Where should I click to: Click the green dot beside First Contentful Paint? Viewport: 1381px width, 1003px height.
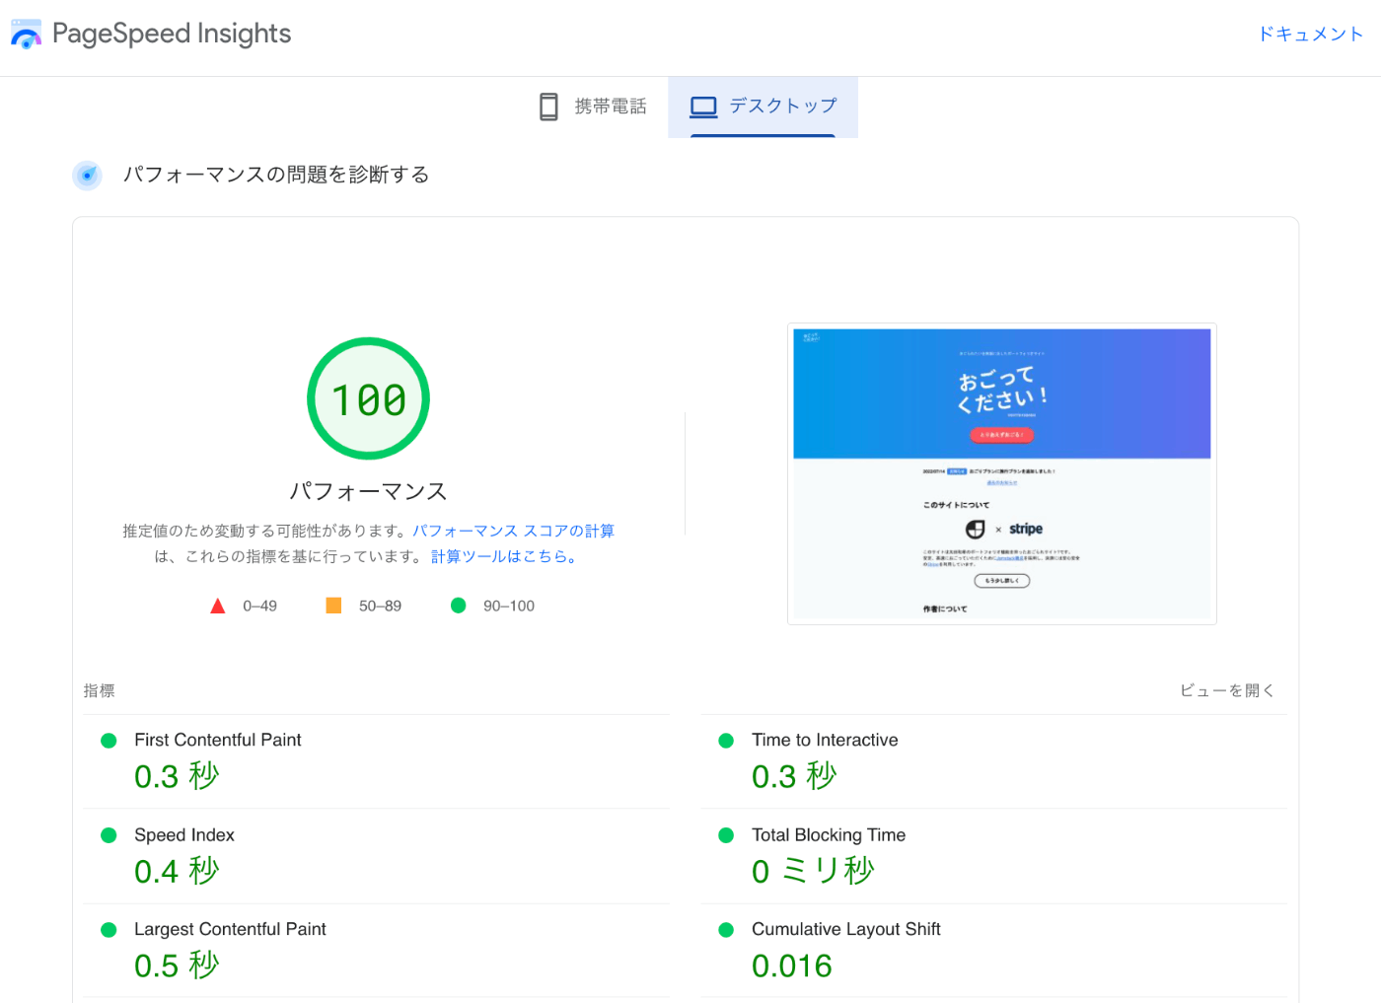coord(109,741)
